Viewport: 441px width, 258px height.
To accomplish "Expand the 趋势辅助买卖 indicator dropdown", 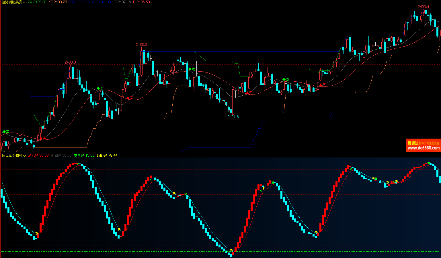I will (x=24, y=2).
